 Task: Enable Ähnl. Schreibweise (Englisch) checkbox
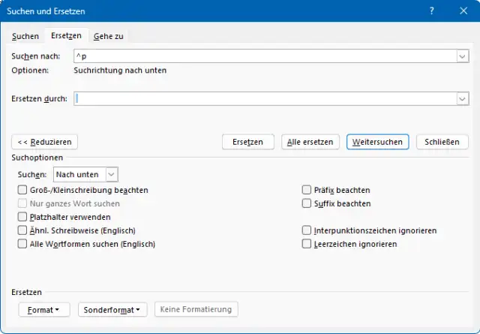(22, 230)
